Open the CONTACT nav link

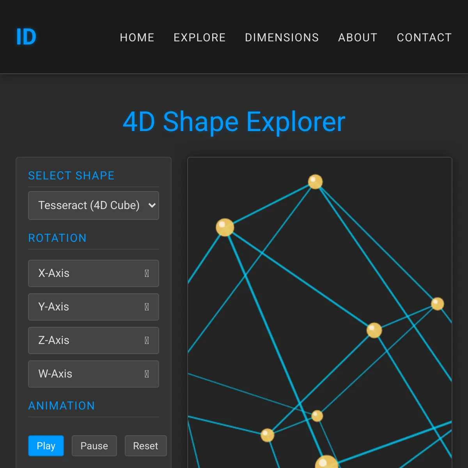click(x=424, y=37)
